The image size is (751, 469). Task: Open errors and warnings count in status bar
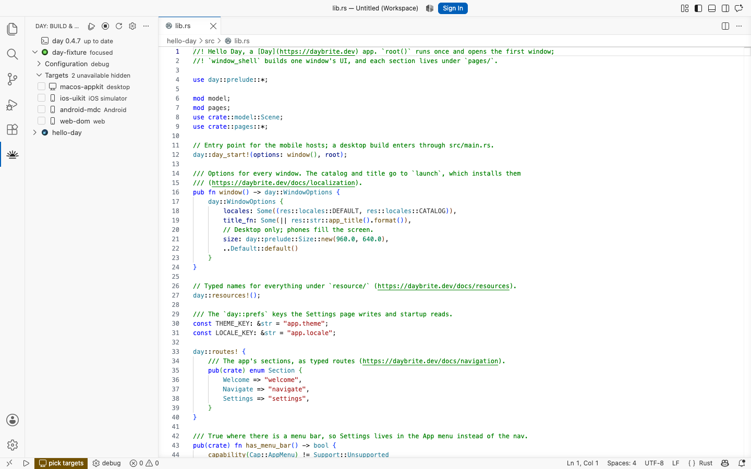(x=144, y=463)
